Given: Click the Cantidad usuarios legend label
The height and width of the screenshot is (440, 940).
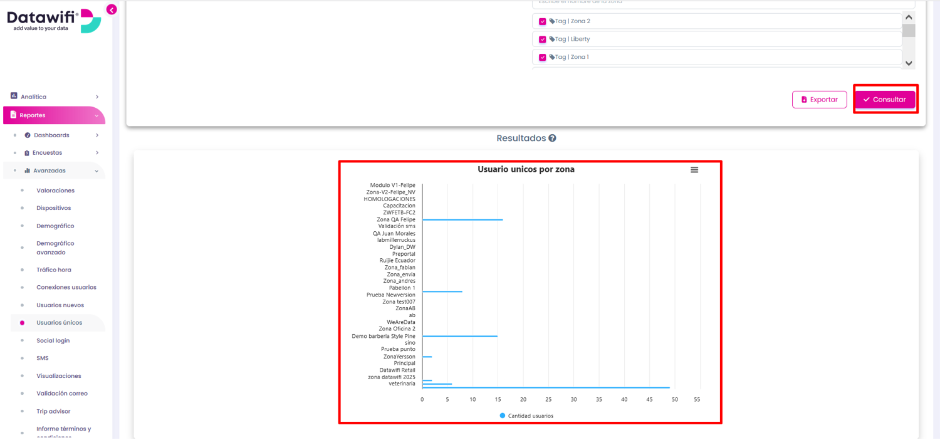Looking at the screenshot, I should 531,416.
